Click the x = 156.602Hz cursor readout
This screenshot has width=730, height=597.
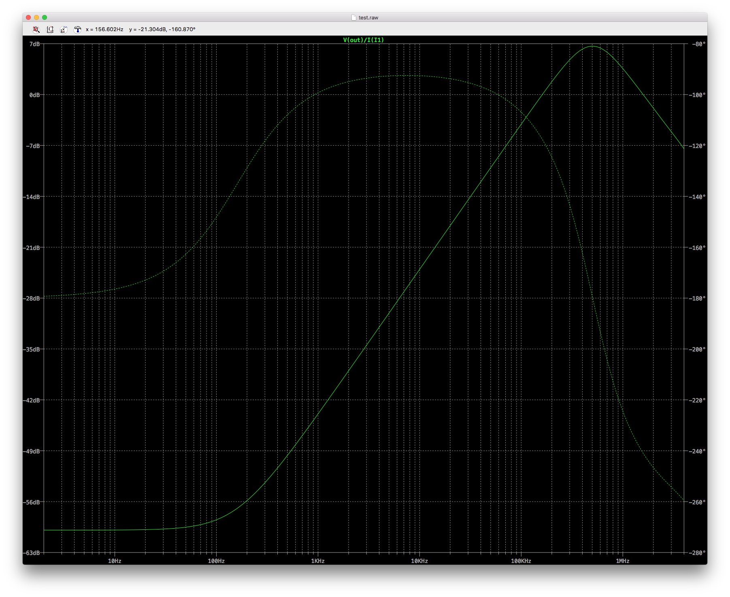pos(104,30)
